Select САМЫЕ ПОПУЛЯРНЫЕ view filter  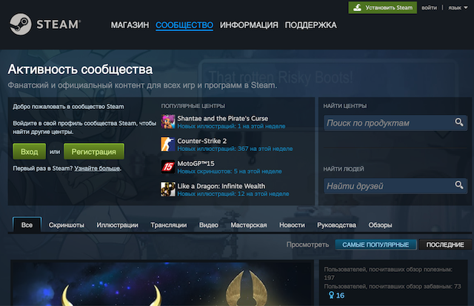coord(375,245)
